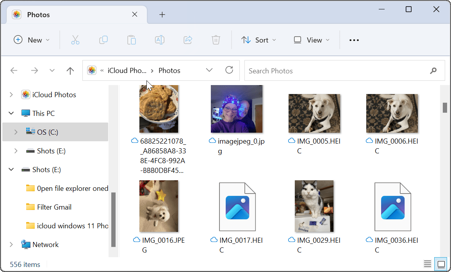451x272 pixels.
Task: Select the IMG_0006.HEIC dog thumbnail
Action: [392, 113]
